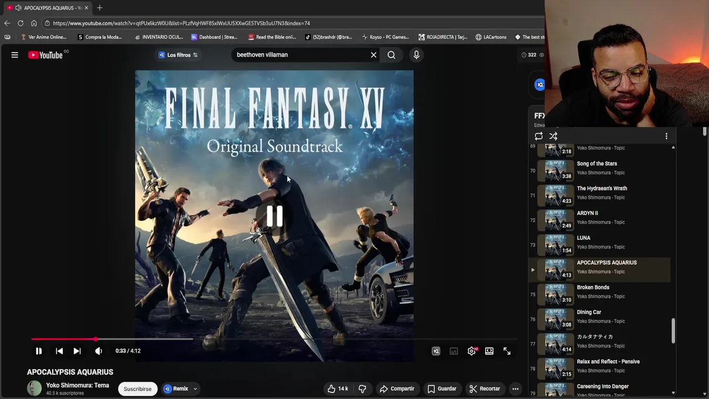The height and width of the screenshot is (399, 709).
Task: Open Yoko Shimomura: Tema channel
Action: click(78, 385)
